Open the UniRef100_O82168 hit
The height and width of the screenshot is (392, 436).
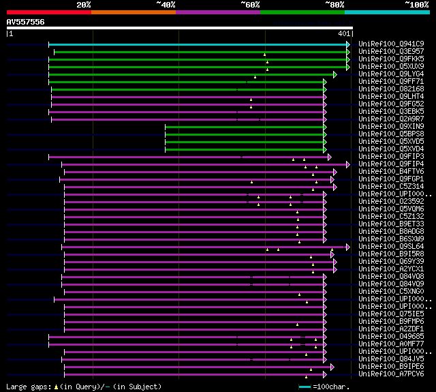coord(391,89)
